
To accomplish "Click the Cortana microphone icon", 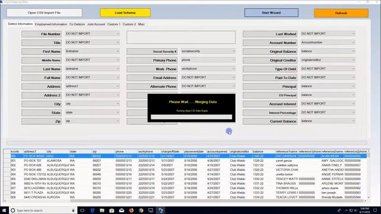I will click(x=73, y=210).
